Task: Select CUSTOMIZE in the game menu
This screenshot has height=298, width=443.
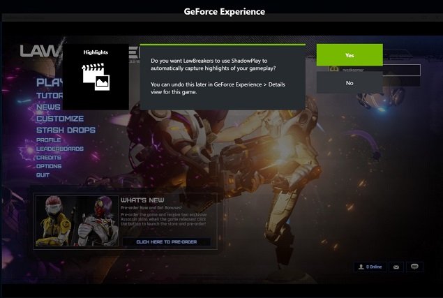Action: pyautogui.click(x=60, y=119)
